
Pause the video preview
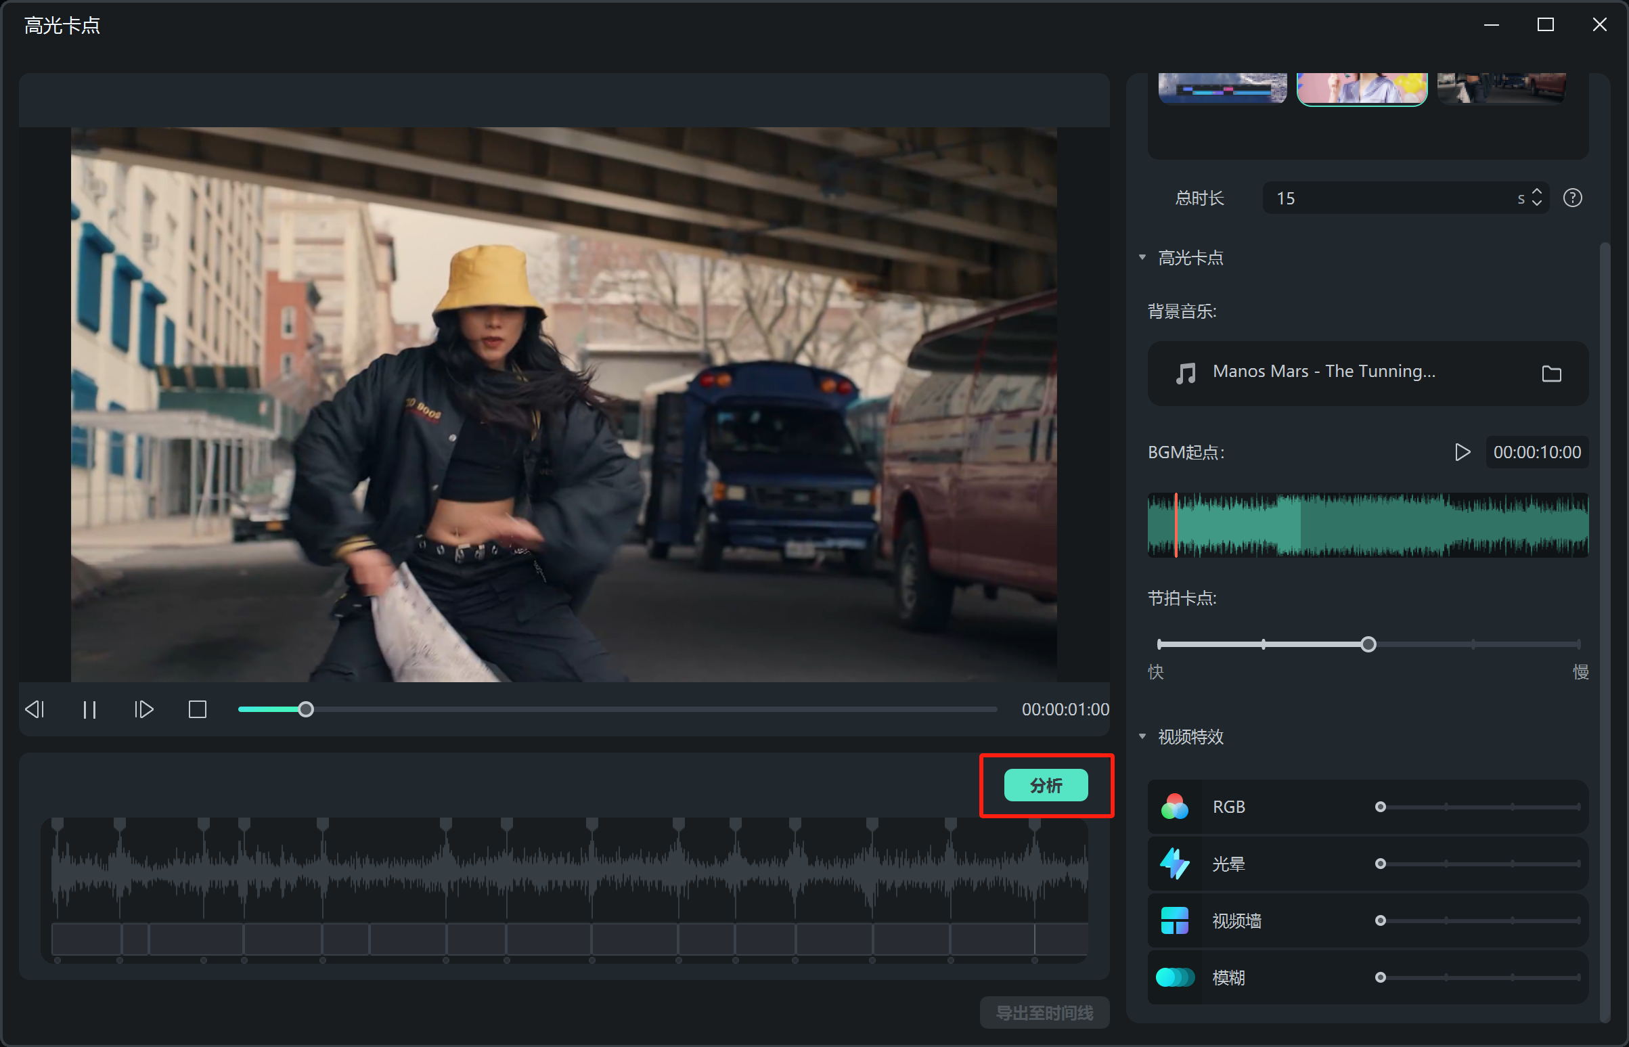pos(89,710)
